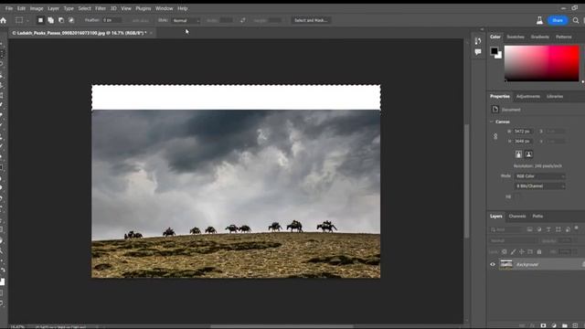
Task: Set canvas to portrait orientation
Action: pos(518,154)
